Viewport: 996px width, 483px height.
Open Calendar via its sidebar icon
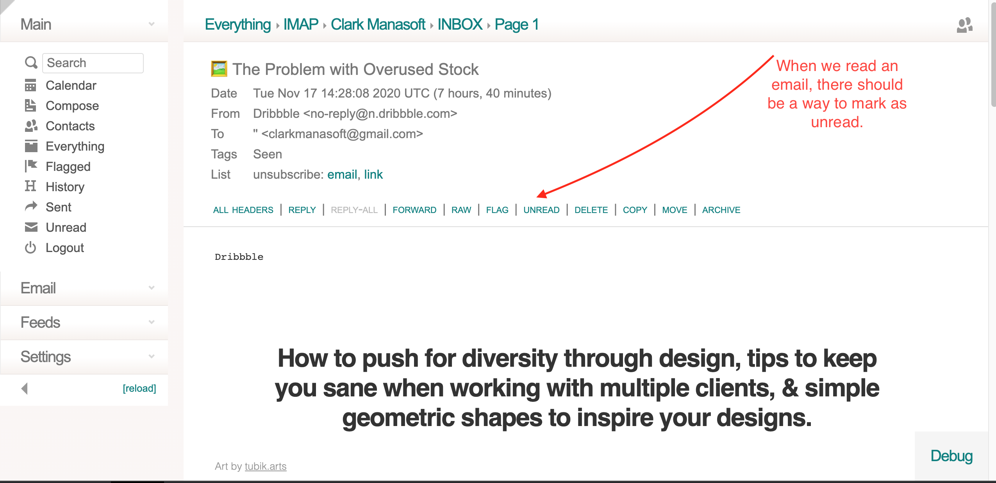(30, 85)
